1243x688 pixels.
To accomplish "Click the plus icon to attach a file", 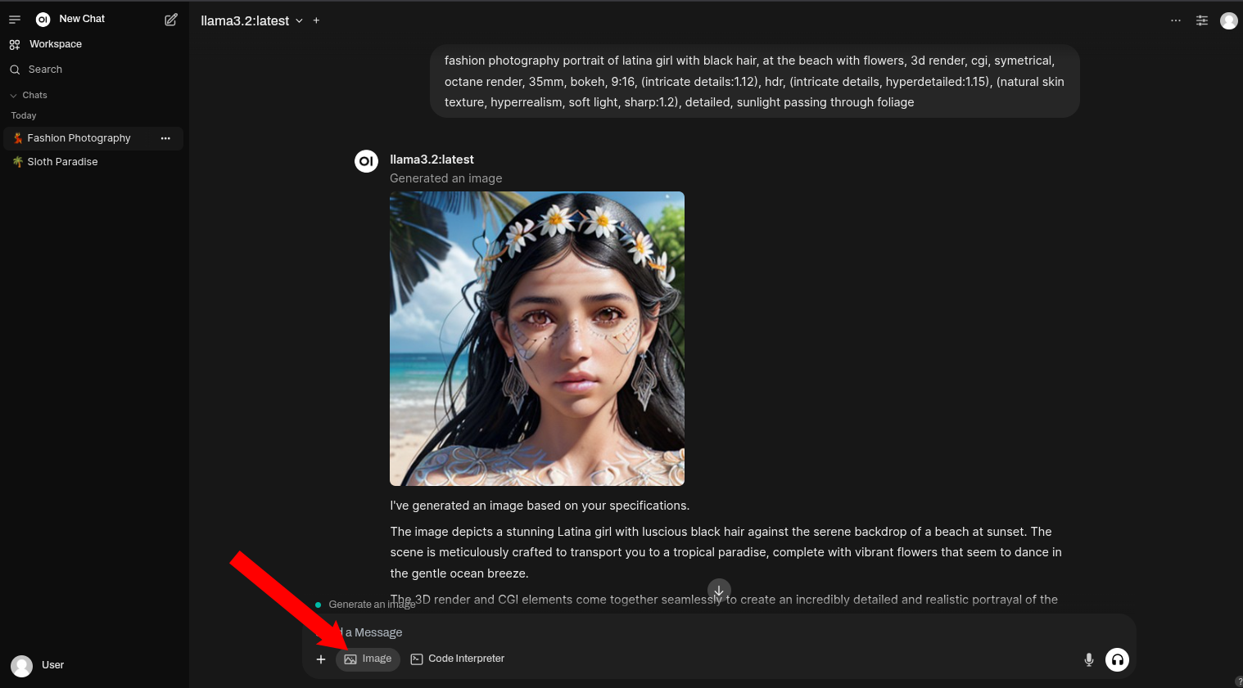I will pyautogui.click(x=321, y=659).
